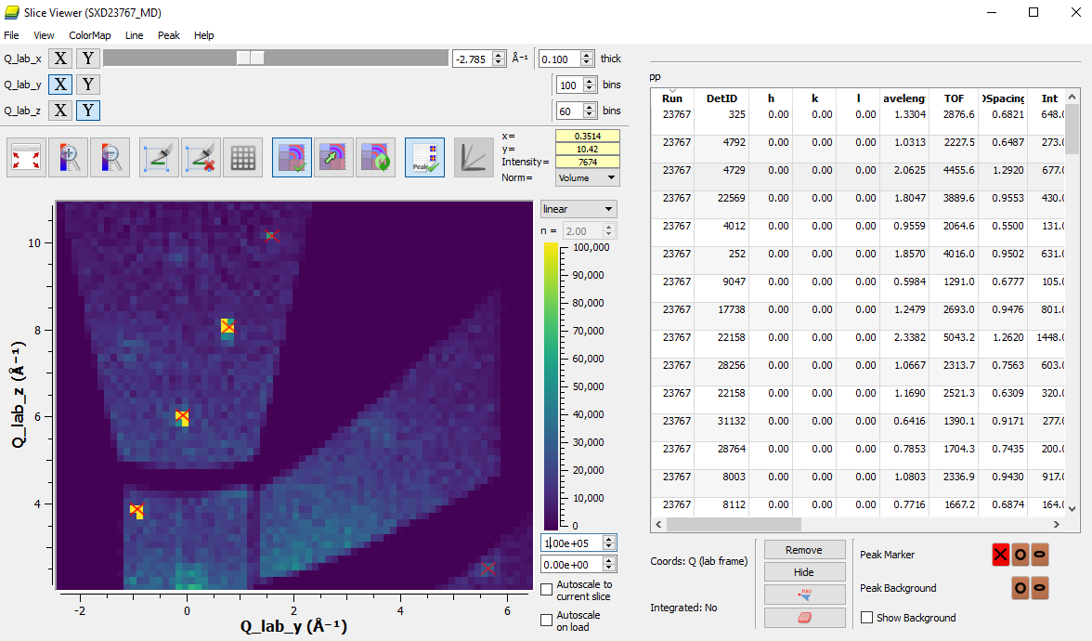
Task: Click the refresh overlay icon with green arrows
Action: tap(376, 156)
